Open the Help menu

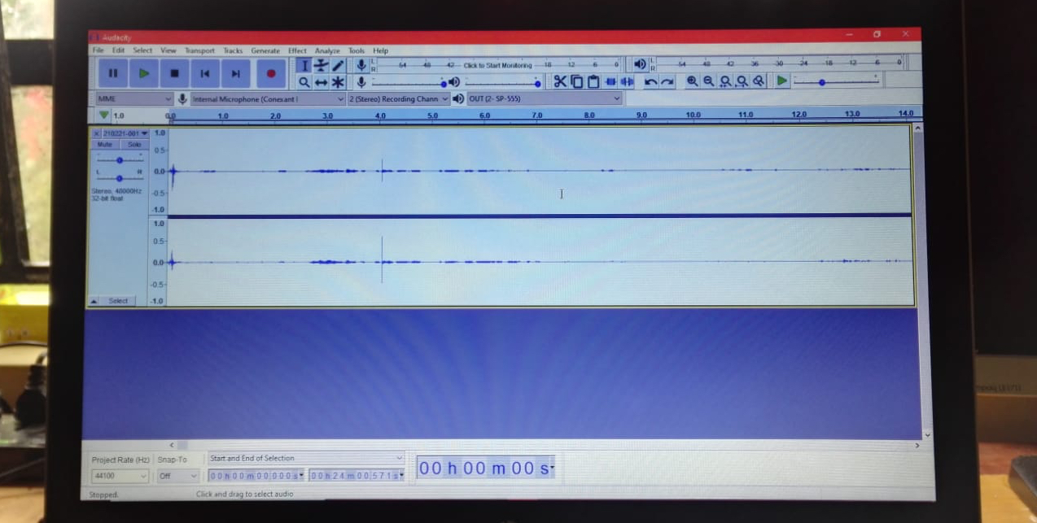click(380, 50)
